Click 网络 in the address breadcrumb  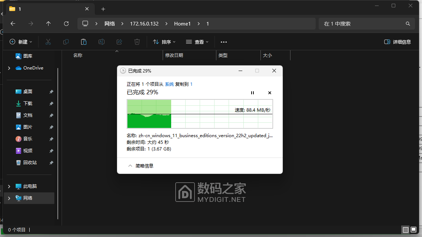pos(110,24)
